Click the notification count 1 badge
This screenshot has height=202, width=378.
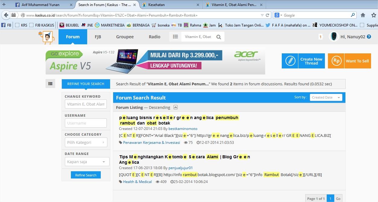coord(320,37)
